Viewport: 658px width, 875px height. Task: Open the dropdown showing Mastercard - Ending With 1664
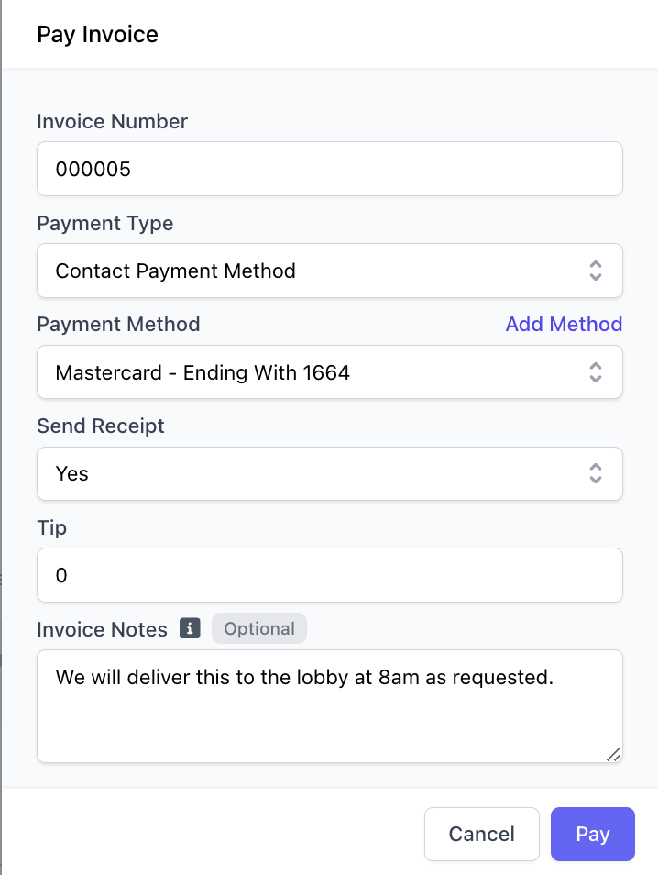(330, 372)
